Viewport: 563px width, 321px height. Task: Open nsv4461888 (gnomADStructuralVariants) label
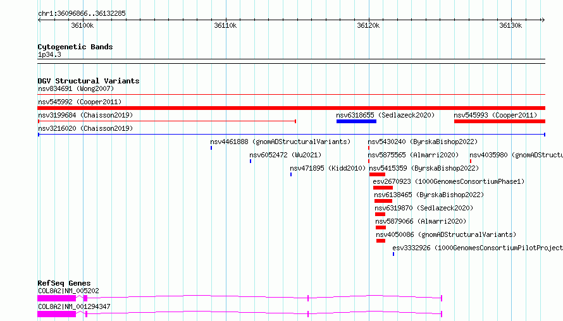click(280, 142)
